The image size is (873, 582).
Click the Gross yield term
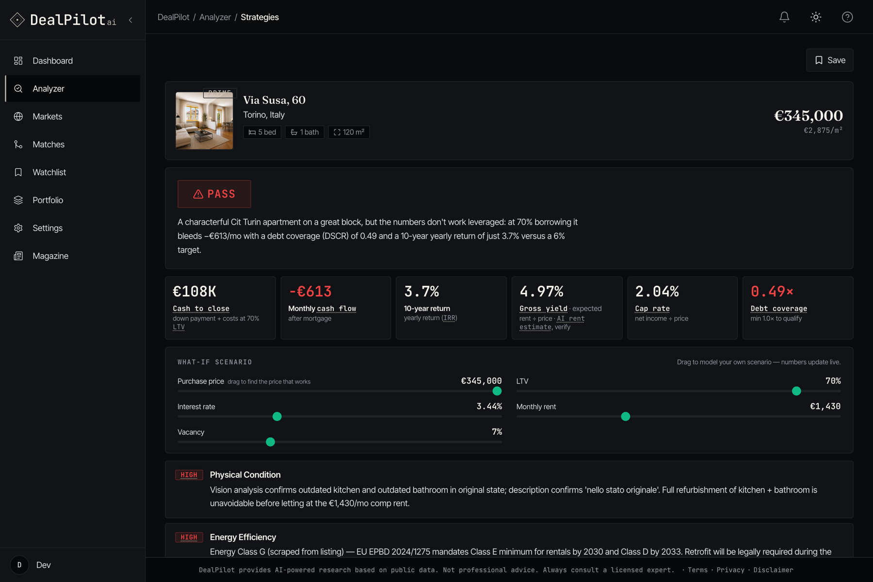tap(543, 308)
